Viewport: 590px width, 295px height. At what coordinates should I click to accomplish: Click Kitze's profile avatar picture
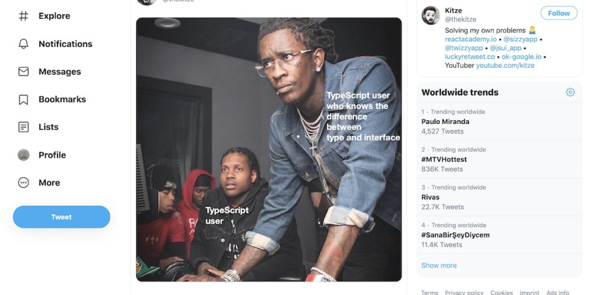pos(431,15)
